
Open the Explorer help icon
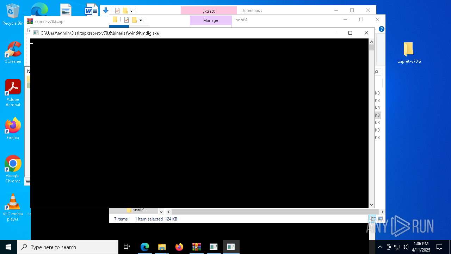coord(381,29)
